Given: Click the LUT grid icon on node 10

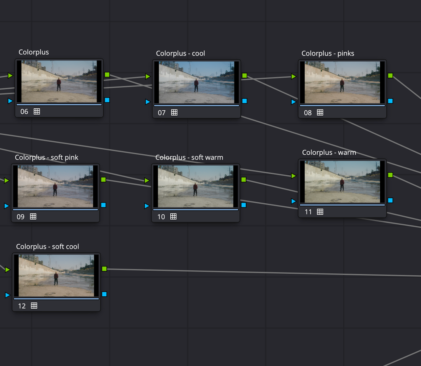Looking at the screenshot, I should click(x=173, y=216).
